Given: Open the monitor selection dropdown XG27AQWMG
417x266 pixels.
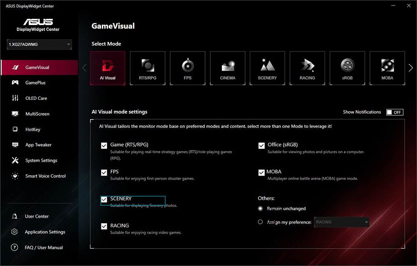Looking at the screenshot, I should [x=40, y=45].
